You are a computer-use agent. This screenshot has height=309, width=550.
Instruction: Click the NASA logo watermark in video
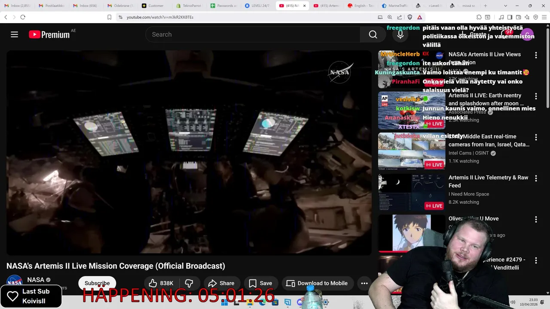(340, 72)
